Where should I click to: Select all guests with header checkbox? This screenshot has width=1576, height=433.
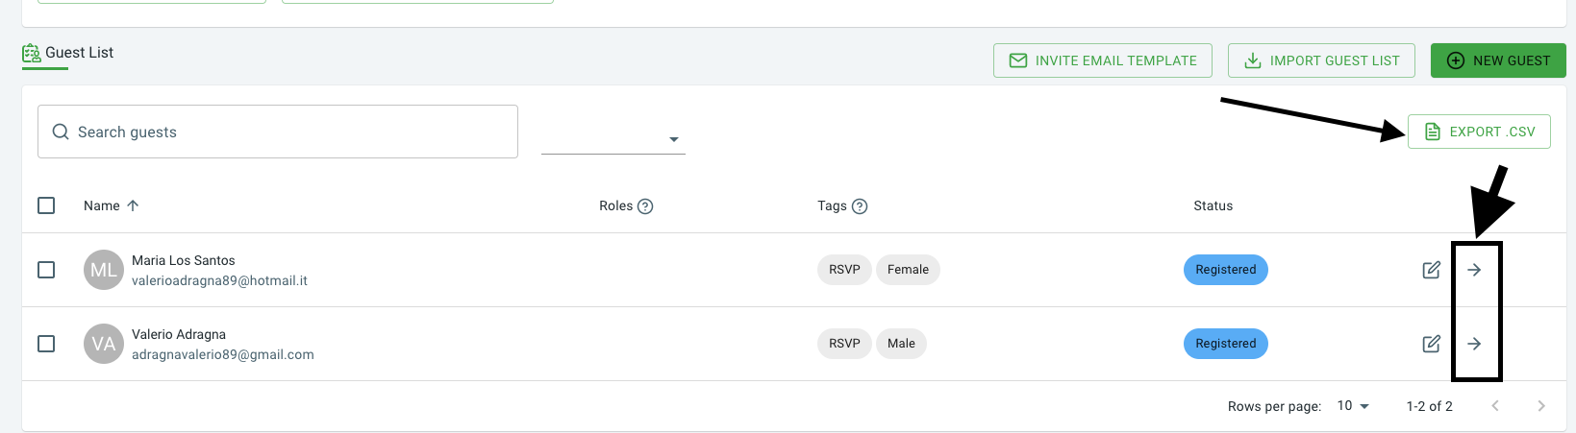46,205
